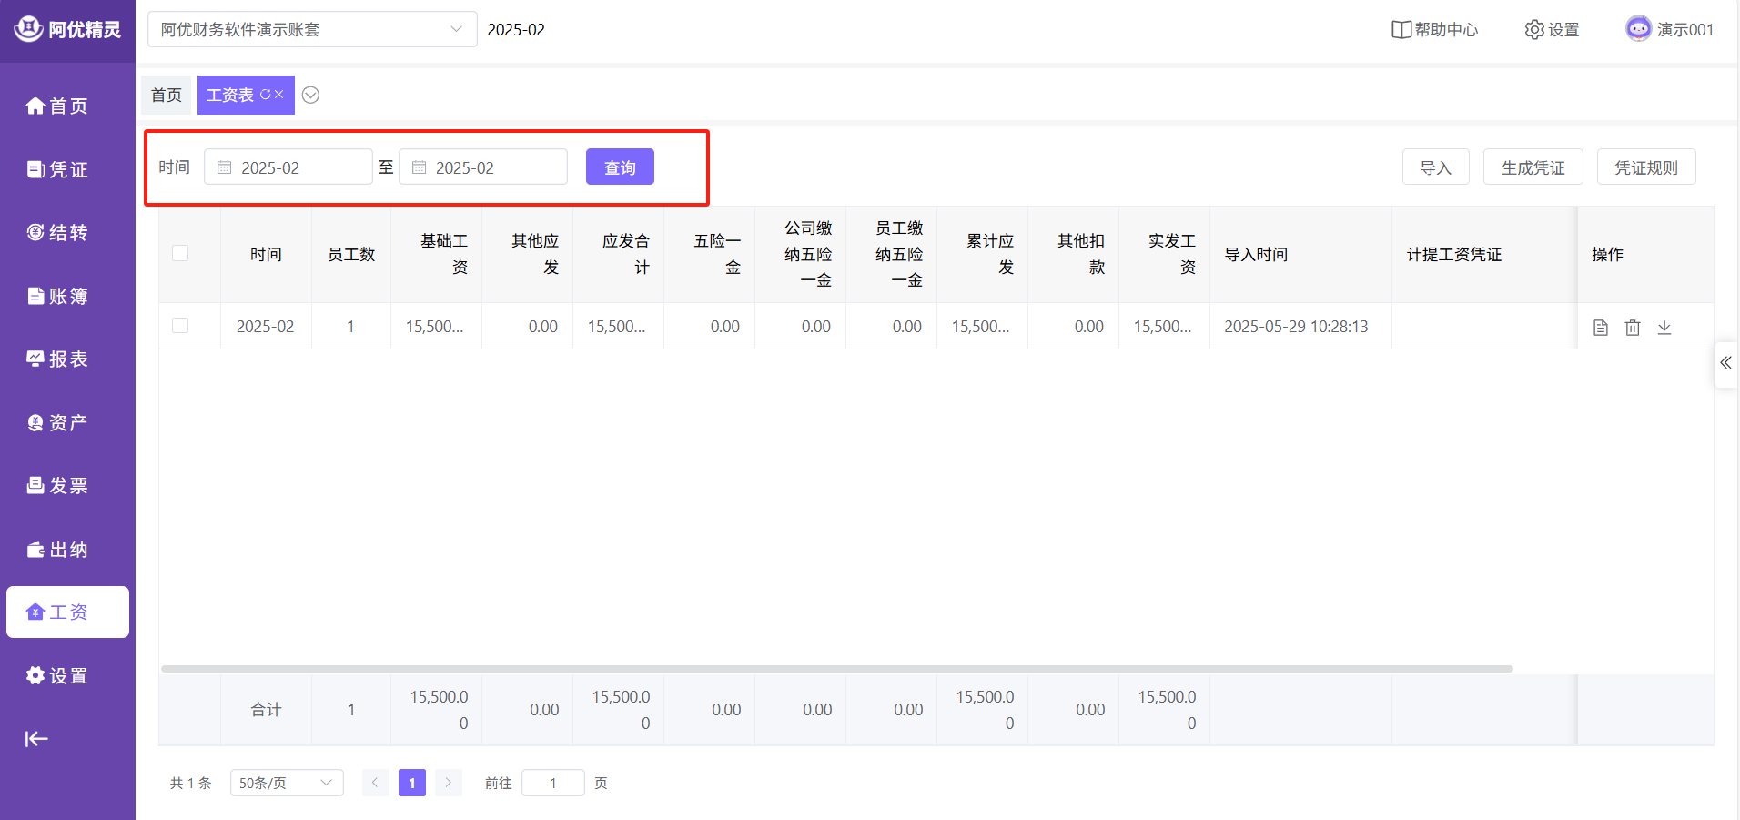1740x820 pixels.
Task: Expand the tab list dropdown circle arrow
Action: (310, 96)
